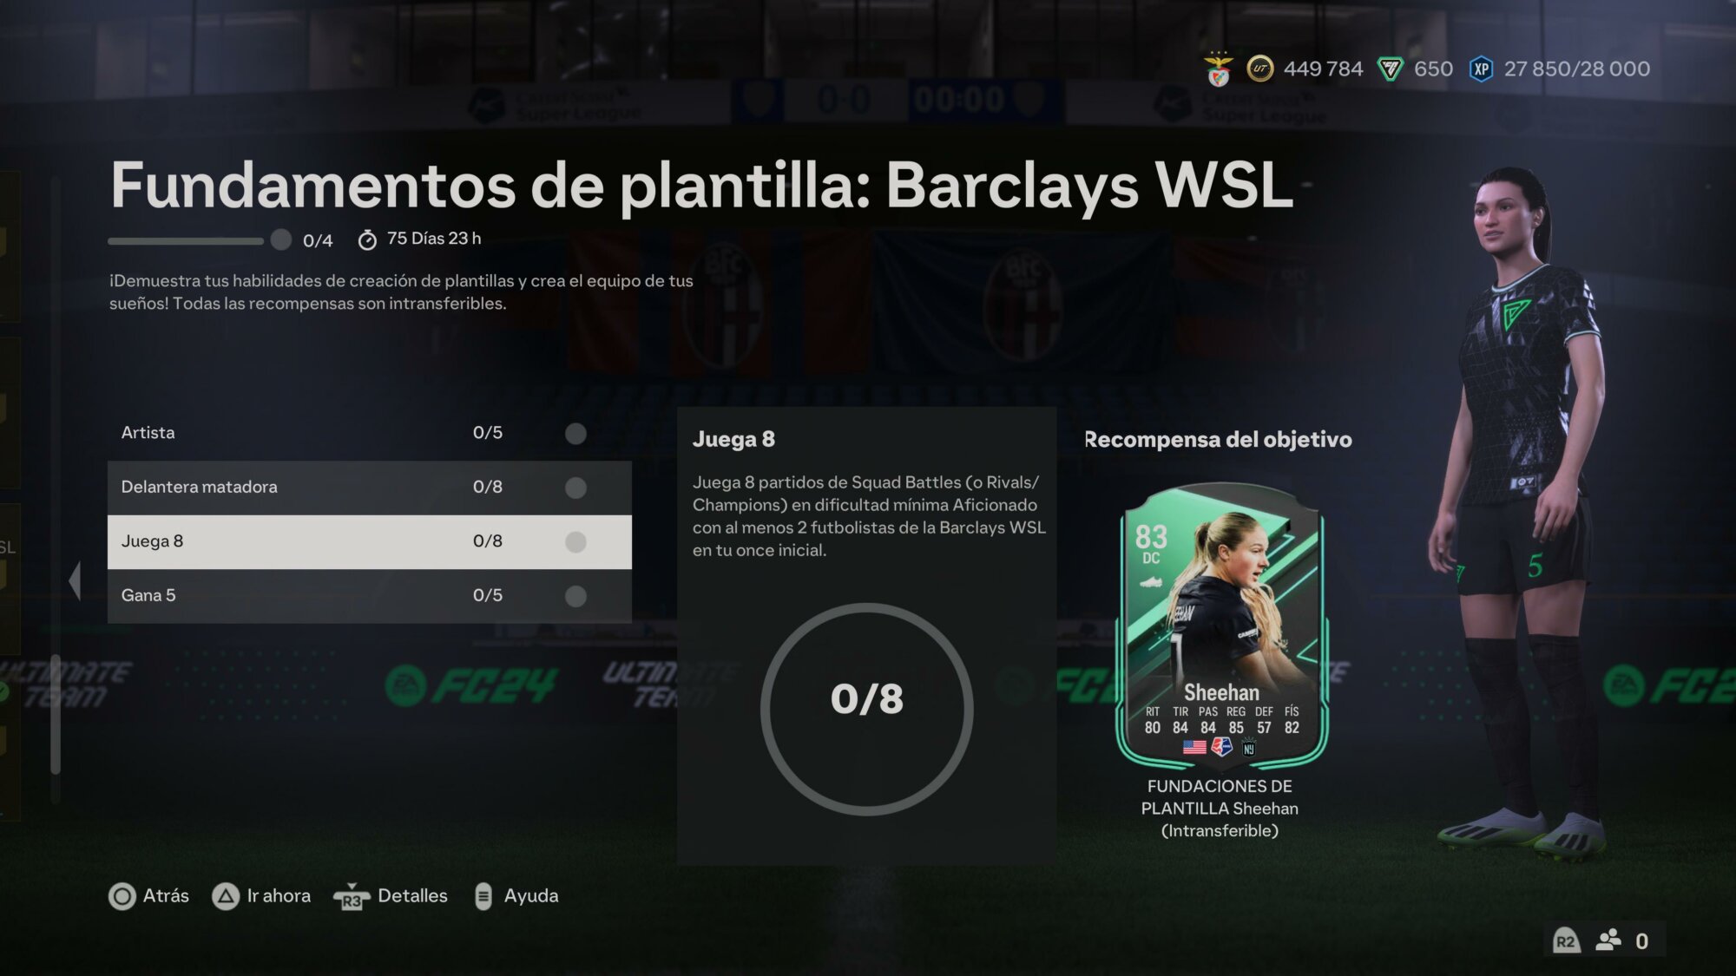The width and height of the screenshot is (1736, 976).
Task: Toggle the Delantera matadora completion circle
Action: click(x=575, y=488)
